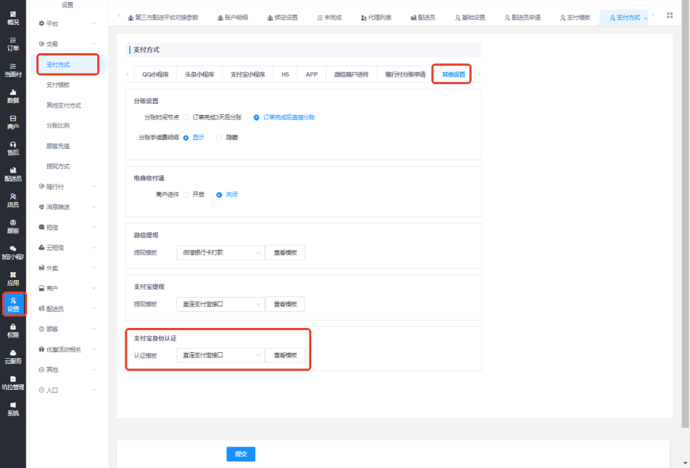Open the 系统 system section

tap(13, 409)
